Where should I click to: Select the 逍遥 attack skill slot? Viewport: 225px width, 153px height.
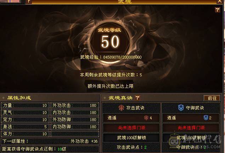pos(131,118)
